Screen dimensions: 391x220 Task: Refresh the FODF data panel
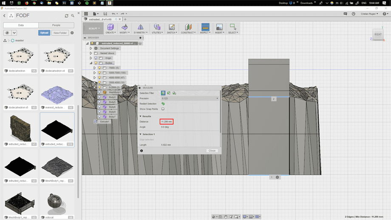67,16
